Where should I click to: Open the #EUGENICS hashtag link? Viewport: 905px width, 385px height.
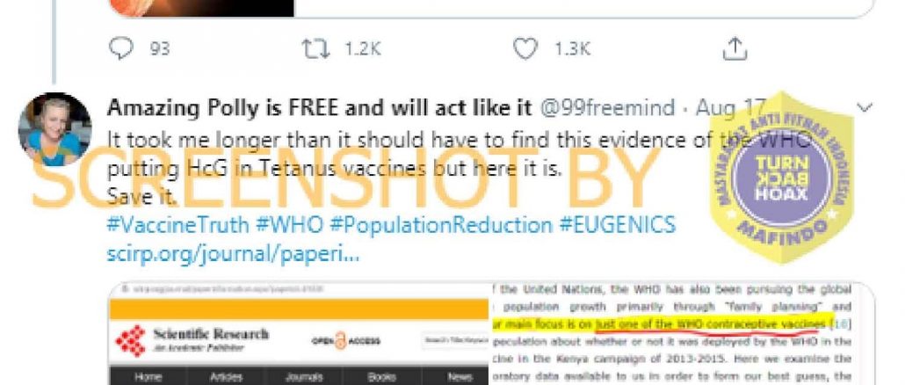pyautogui.click(x=617, y=224)
